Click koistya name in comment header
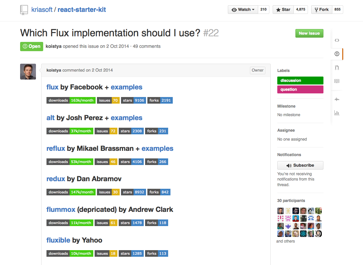The height and width of the screenshot is (265, 363). point(54,70)
